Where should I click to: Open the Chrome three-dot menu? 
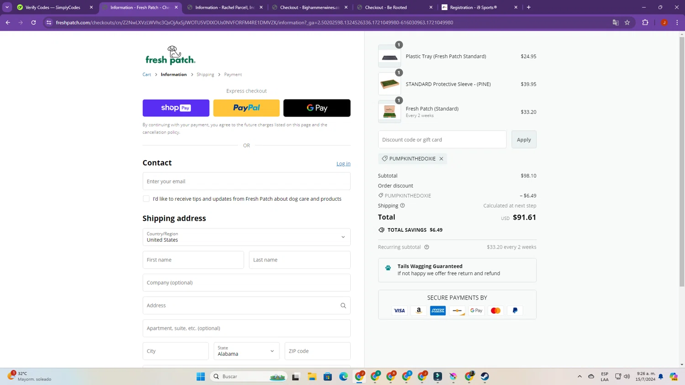(677, 22)
